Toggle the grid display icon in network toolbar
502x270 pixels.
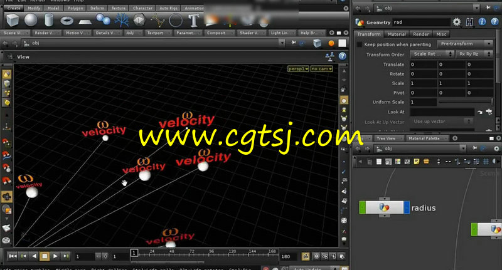point(486,162)
